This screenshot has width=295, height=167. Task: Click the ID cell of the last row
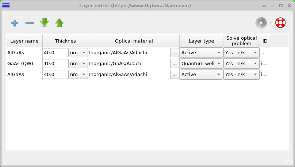click(x=265, y=75)
